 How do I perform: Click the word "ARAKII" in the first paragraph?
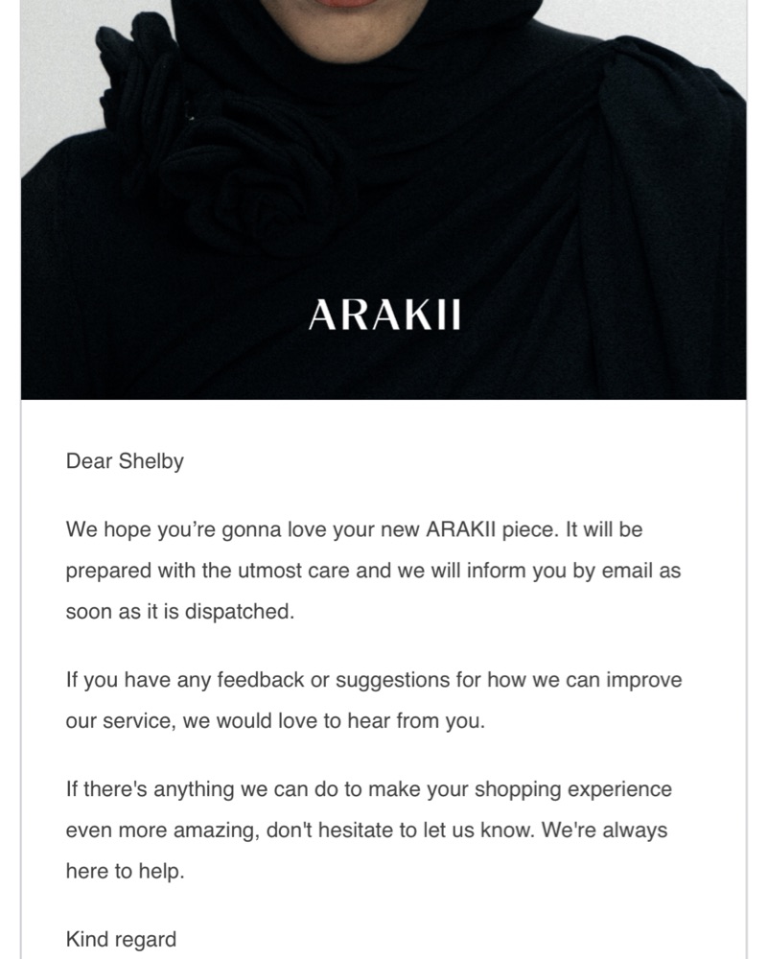pos(465,528)
